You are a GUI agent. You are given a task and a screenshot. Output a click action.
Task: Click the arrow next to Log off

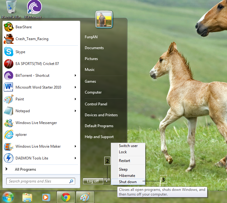[107, 181]
